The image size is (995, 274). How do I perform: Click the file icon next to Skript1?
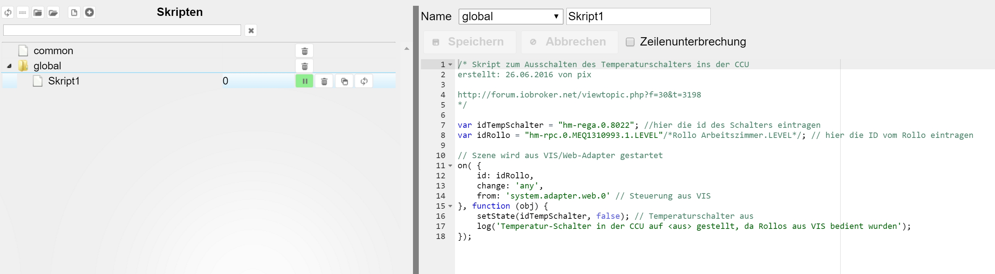(x=38, y=81)
